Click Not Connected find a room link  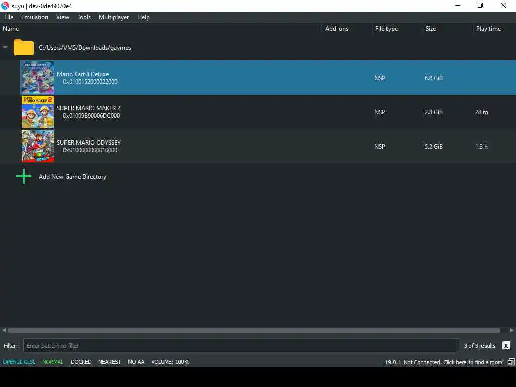click(454, 362)
